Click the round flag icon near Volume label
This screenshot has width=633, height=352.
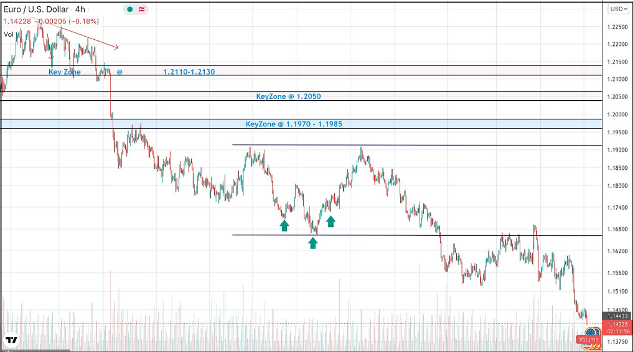(x=590, y=333)
